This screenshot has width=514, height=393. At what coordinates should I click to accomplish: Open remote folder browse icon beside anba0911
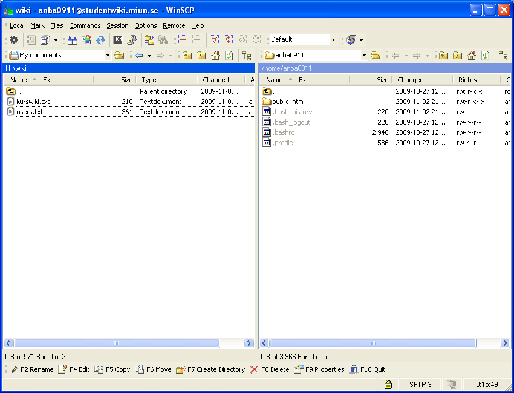376,56
